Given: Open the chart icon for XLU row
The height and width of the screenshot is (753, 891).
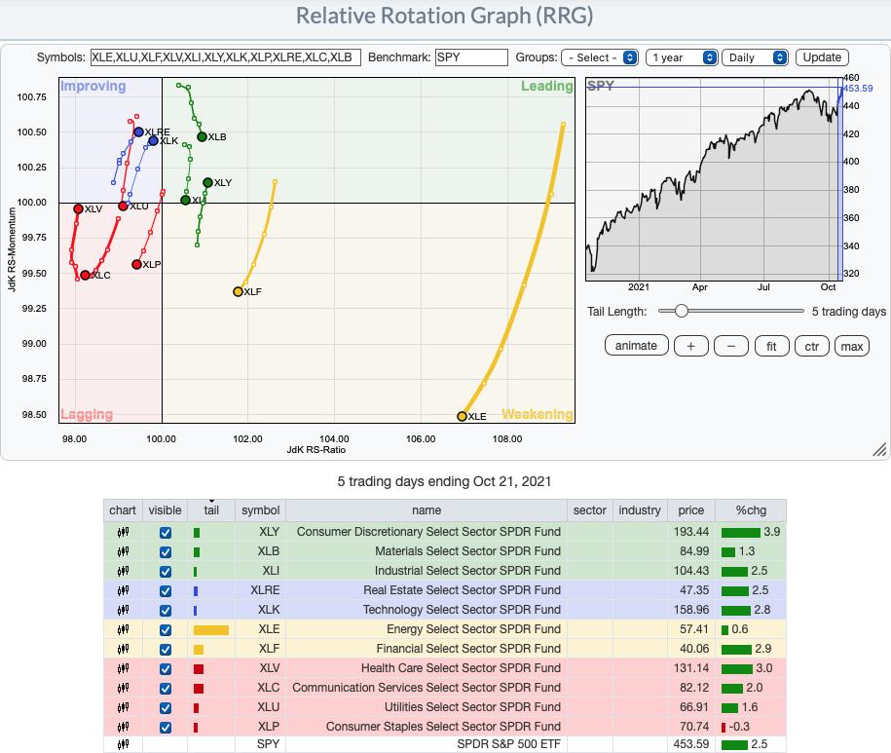Looking at the screenshot, I should [x=123, y=707].
